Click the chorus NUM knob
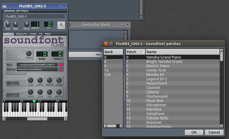The height and width of the screenshot is (139, 229). 30,92
